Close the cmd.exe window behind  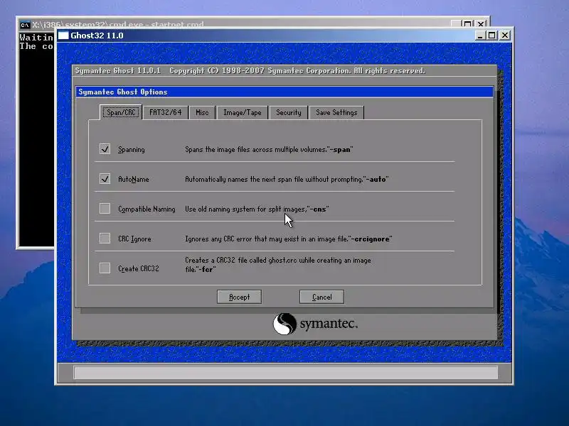[x=481, y=24]
